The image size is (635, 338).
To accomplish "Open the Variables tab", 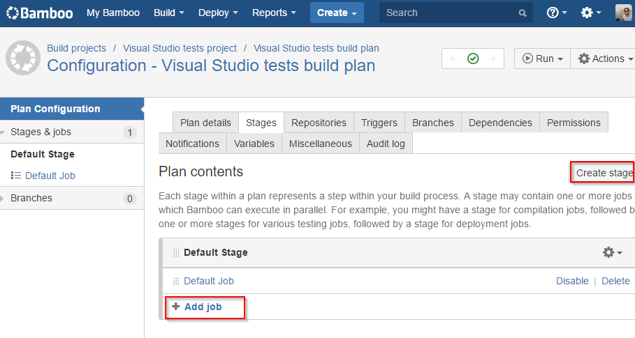I will [x=254, y=144].
